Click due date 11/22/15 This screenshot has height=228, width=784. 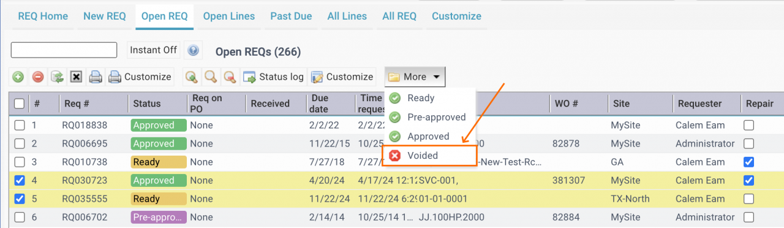click(x=329, y=143)
